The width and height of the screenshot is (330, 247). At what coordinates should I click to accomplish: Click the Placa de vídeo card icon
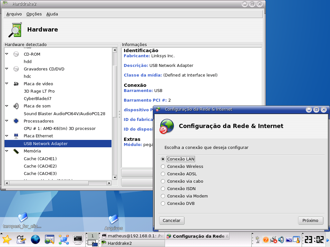click(16, 84)
